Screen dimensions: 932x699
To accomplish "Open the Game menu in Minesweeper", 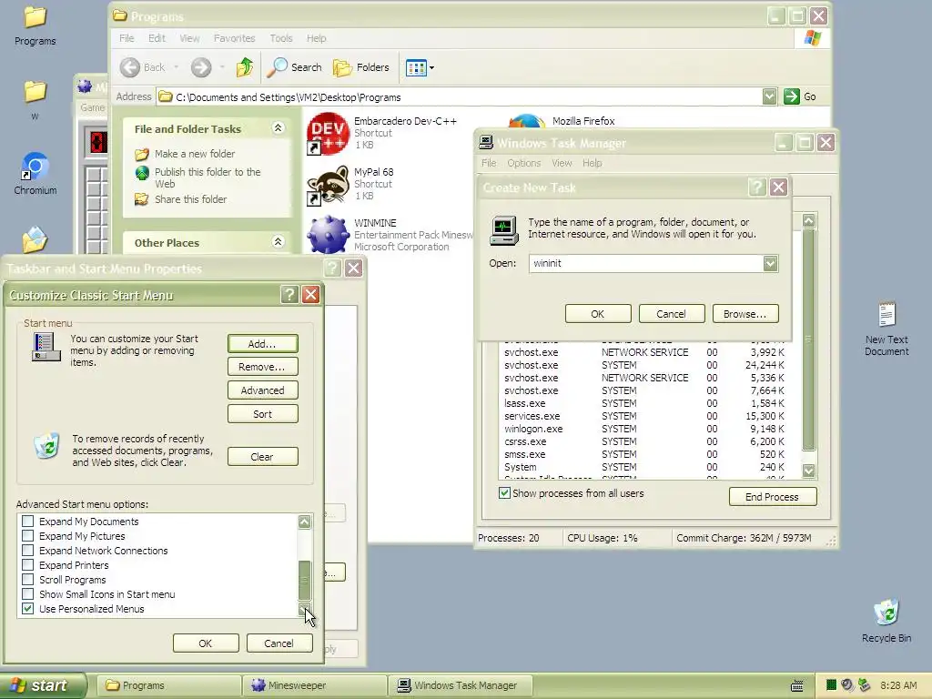I will pos(93,107).
